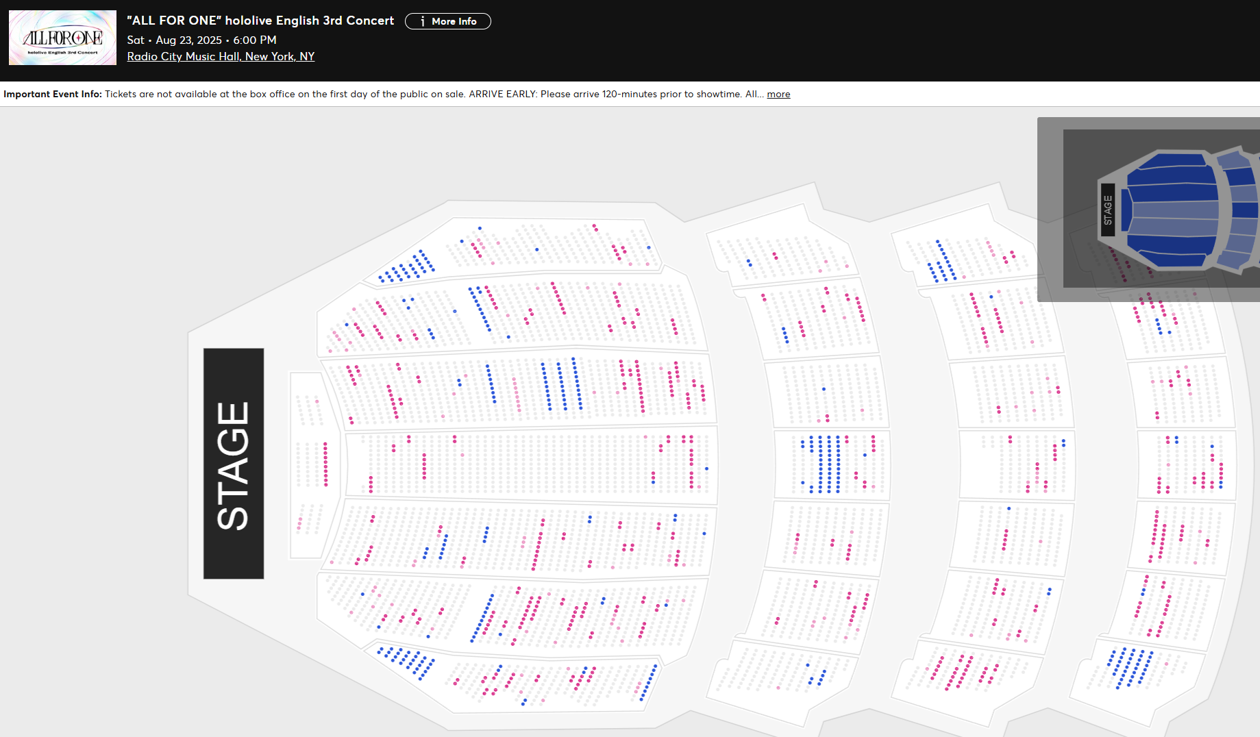1260x737 pixels.
Task: Select a seat in the long blue diagonal row in the lower orchestra
Action: [x=482, y=619]
